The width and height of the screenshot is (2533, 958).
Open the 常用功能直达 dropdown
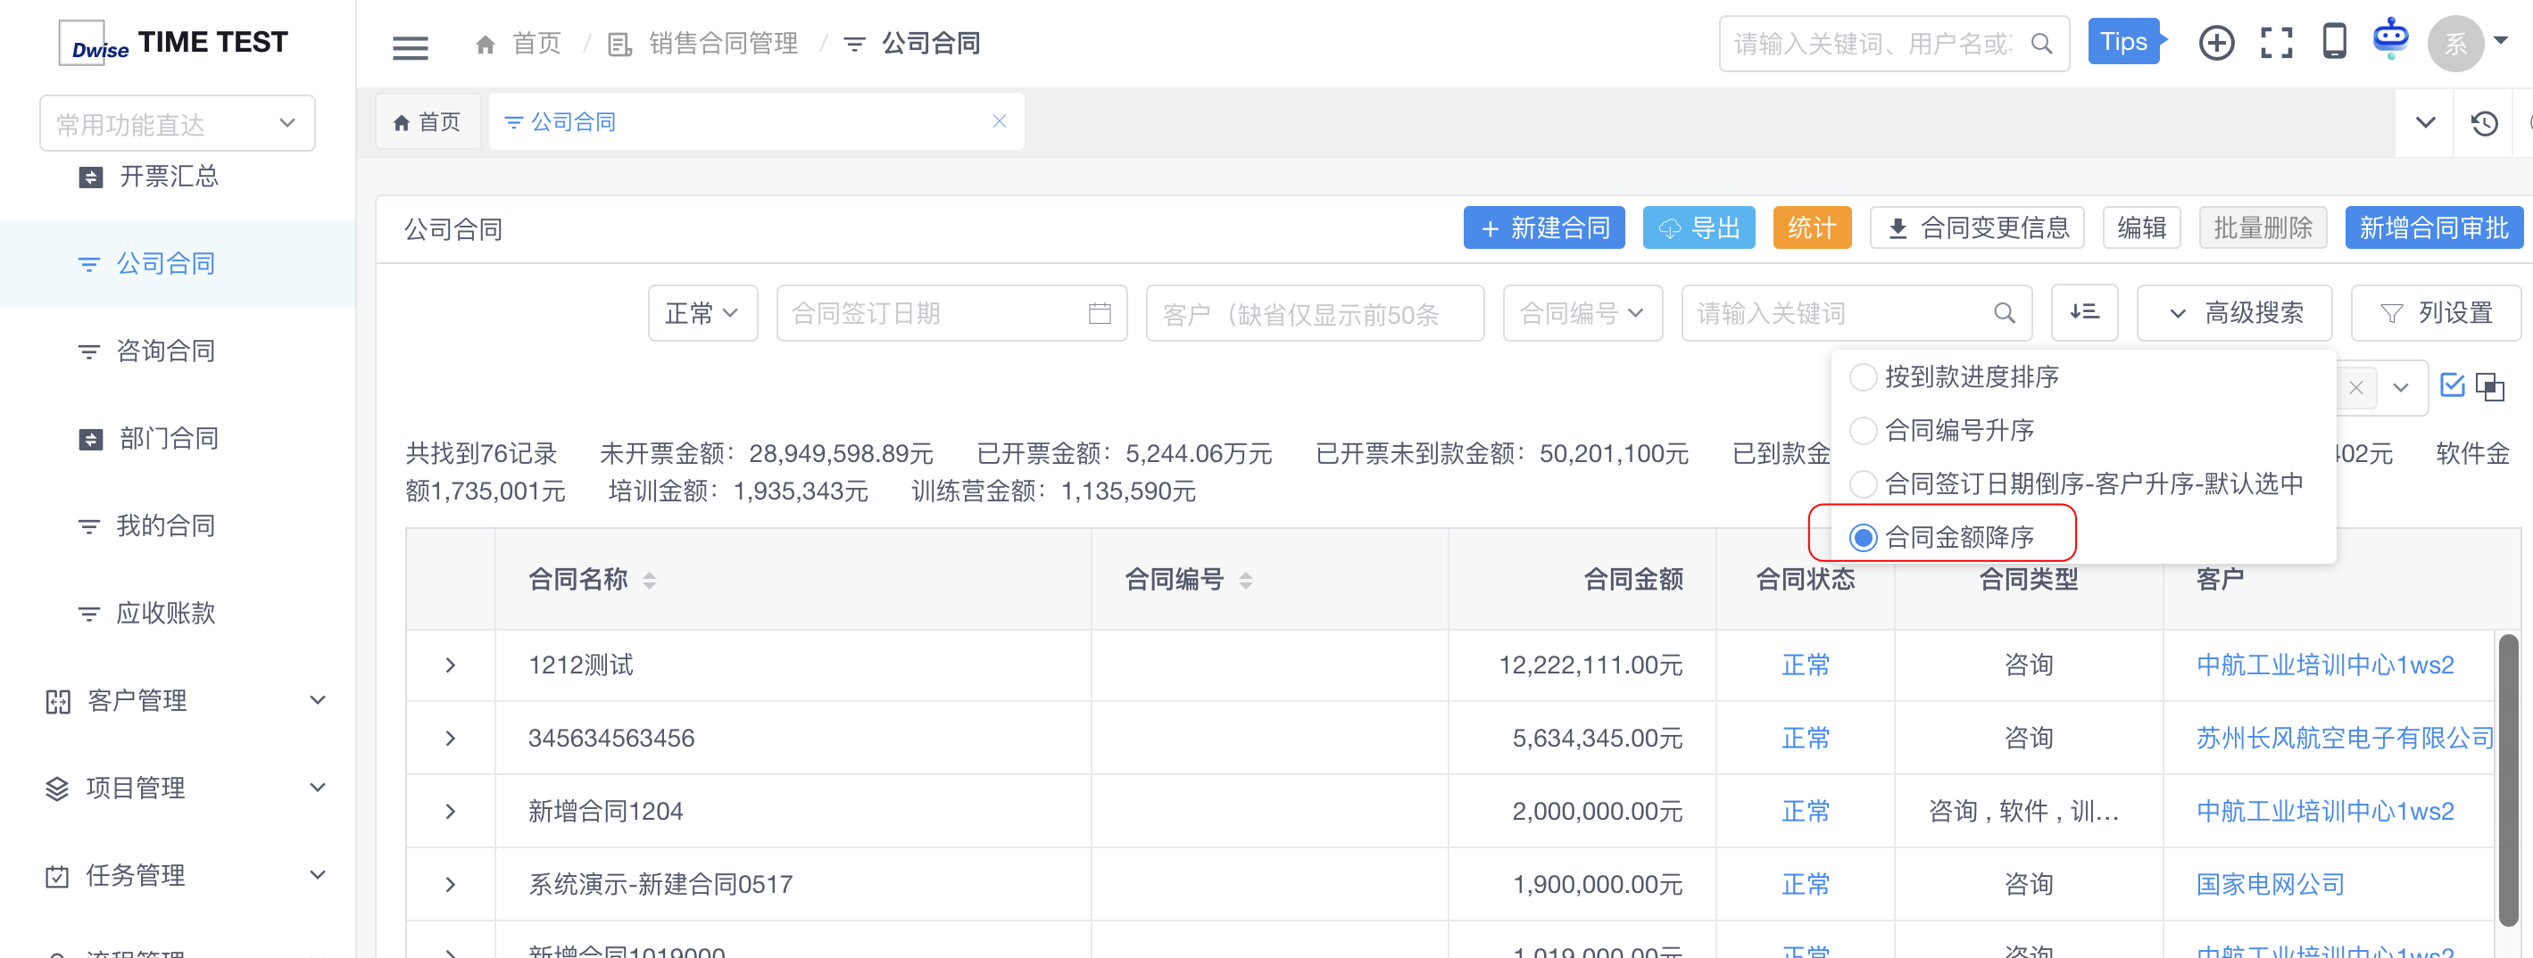[177, 124]
